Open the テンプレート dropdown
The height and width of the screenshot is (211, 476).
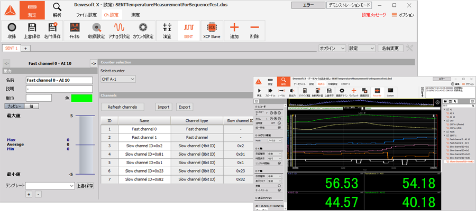point(50,186)
